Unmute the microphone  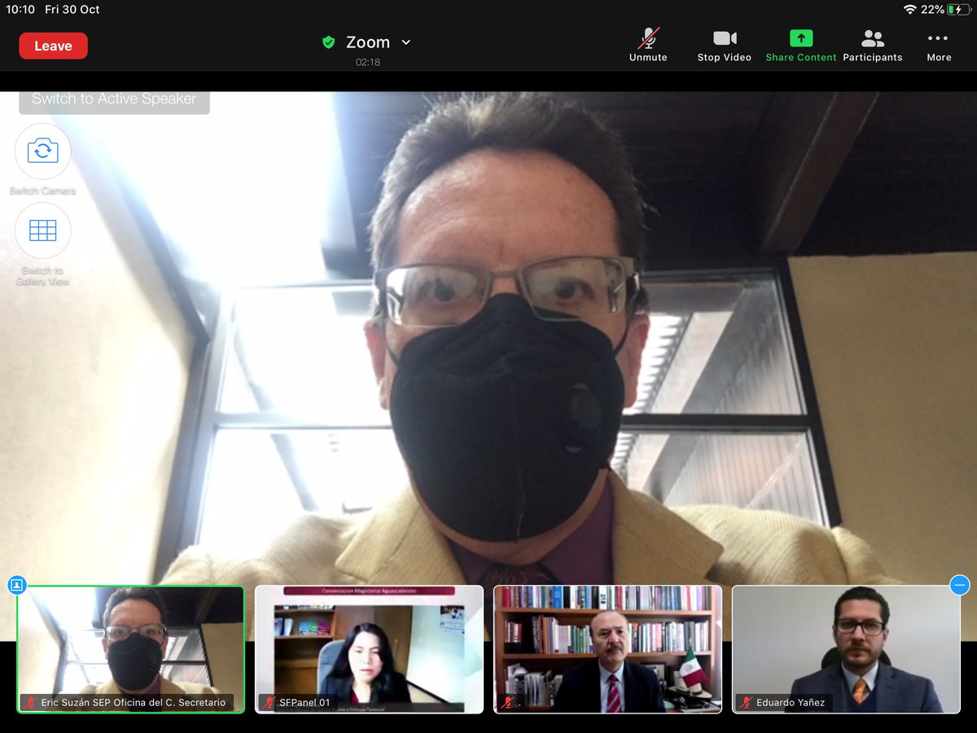[x=648, y=45]
